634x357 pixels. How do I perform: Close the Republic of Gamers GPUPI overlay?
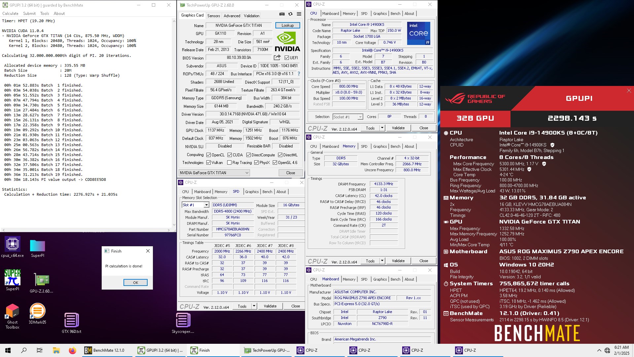pyautogui.click(x=629, y=91)
